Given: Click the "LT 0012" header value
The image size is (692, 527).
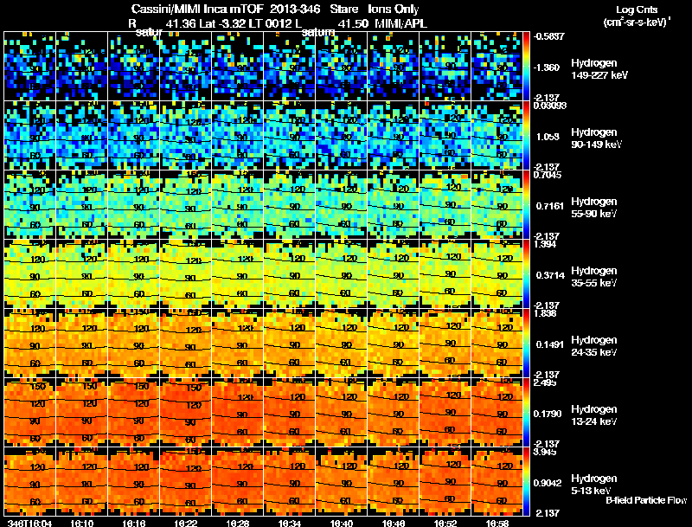Looking at the screenshot, I should [269, 24].
